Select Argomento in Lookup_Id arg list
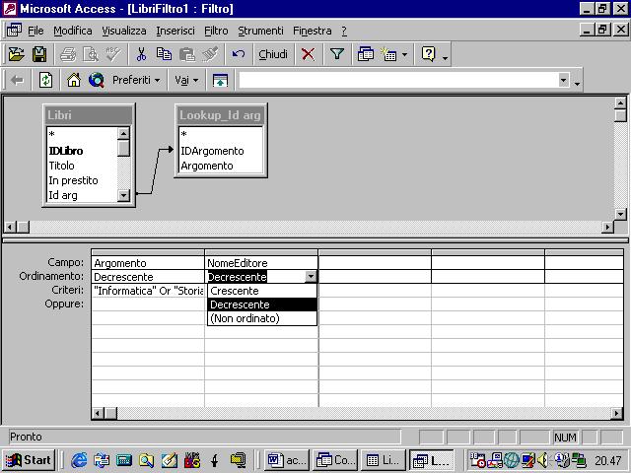 pos(207,166)
